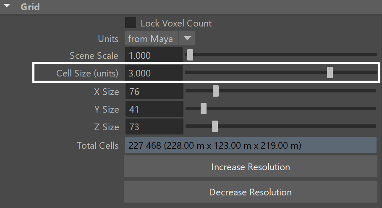Click the Increase Resolution button
Image resolution: width=382 pixels, height=208 pixels.
(x=251, y=166)
